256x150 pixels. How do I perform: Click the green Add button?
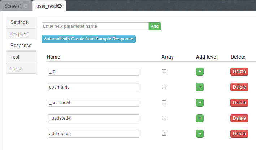155,26
